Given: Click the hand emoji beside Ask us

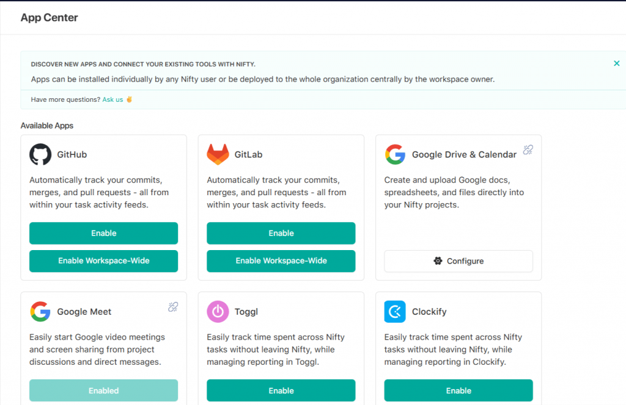Looking at the screenshot, I should pyautogui.click(x=130, y=99).
